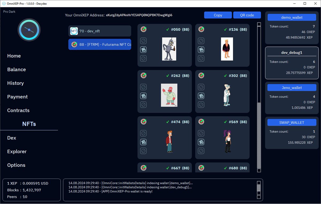Screen dimensions: 321x204
Task: Open the image gallery icon on NFT #569
Action: [201, 142]
